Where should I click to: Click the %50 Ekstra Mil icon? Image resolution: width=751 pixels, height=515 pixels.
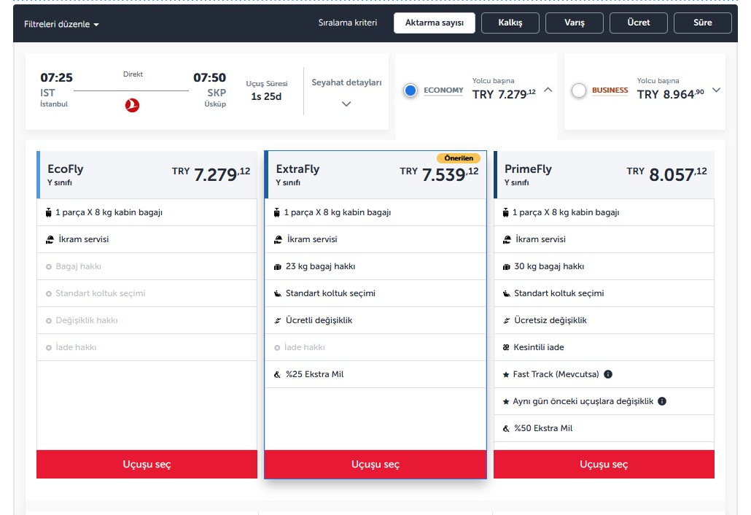click(506, 428)
